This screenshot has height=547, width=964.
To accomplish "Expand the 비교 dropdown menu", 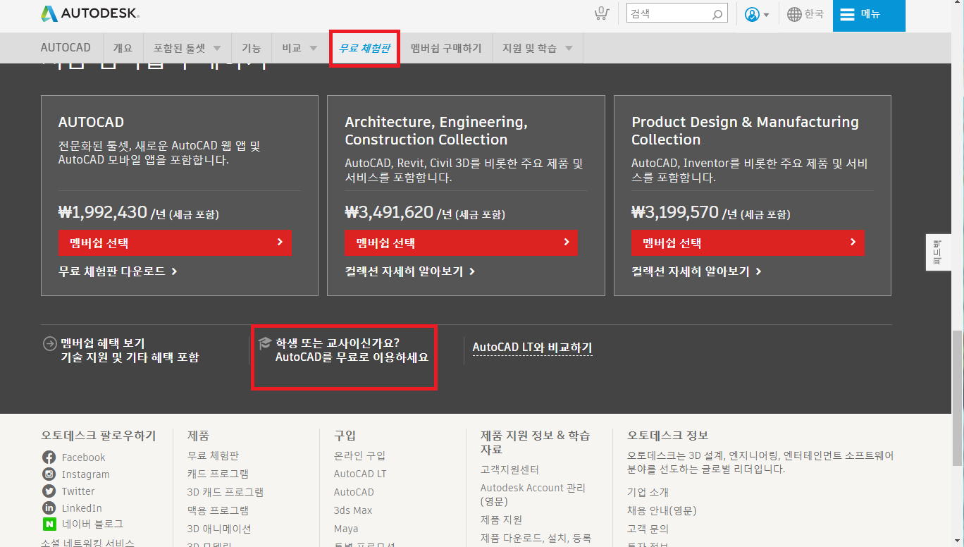I will pos(314,49).
